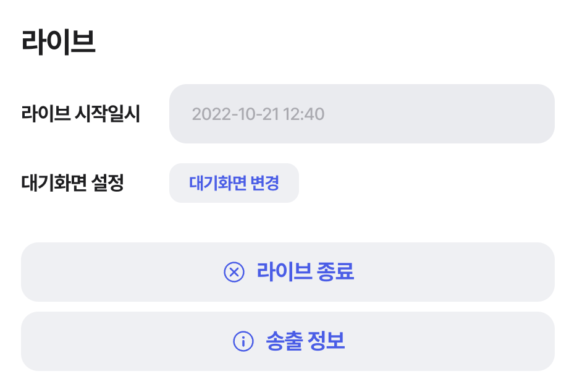Click the circled info icon beside 송출 정보
The width and height of the screenshot is (577, 392).
(x=243, y=341)
